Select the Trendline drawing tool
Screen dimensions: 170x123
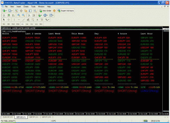[23, 20]
